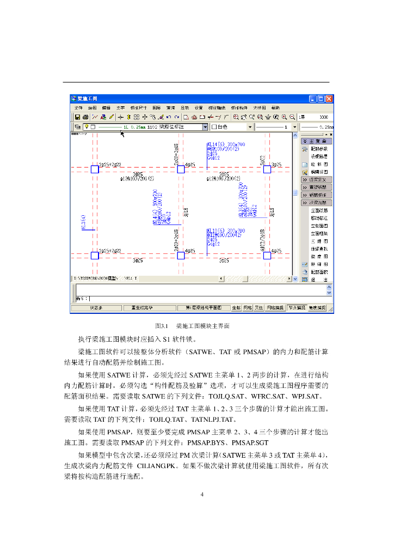This screenshot has height=558, width=394.
Task: Click the 裂缝图 table icon
Action: pos(305,264)
